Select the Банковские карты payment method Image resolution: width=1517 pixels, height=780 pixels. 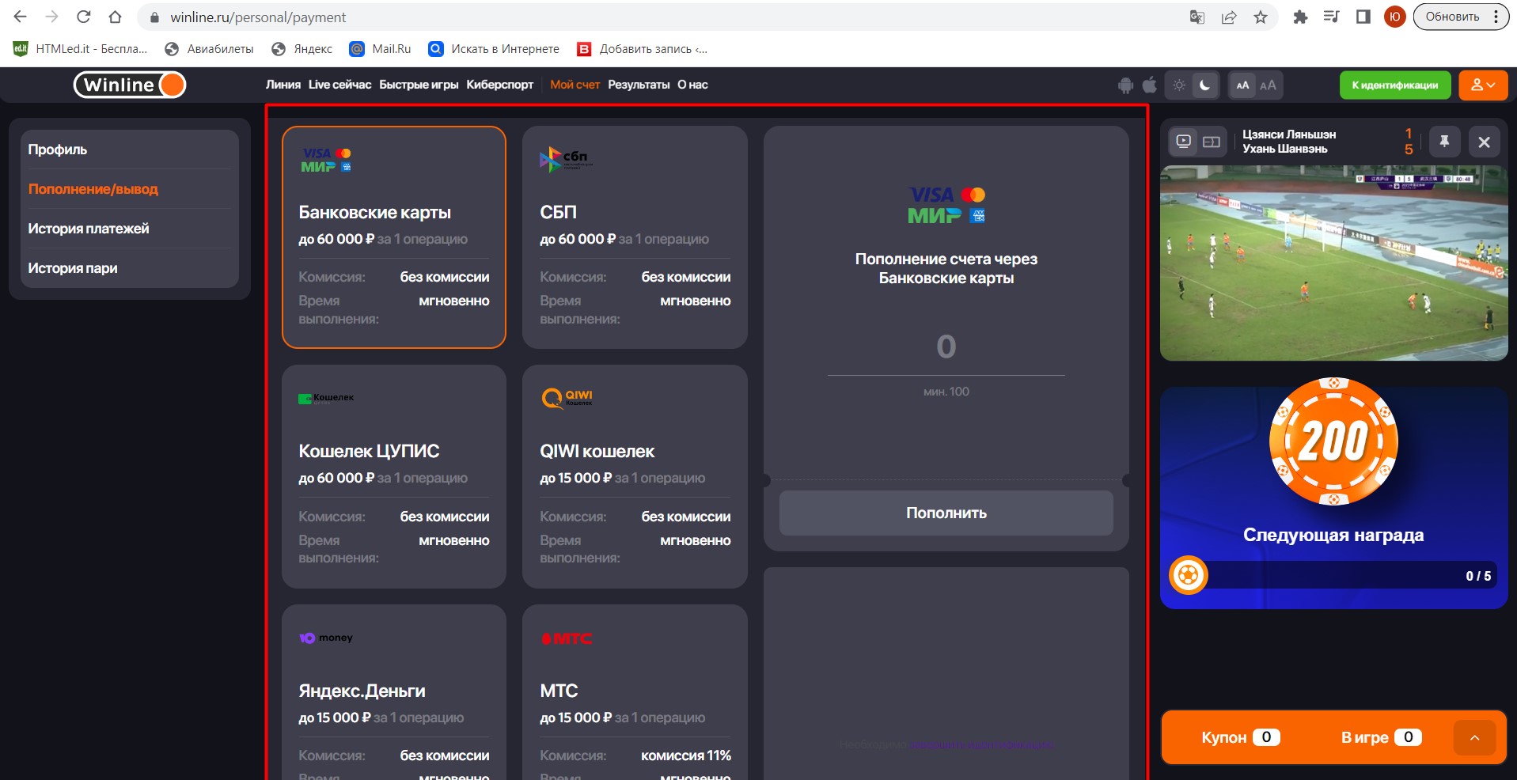pos(394,237)
